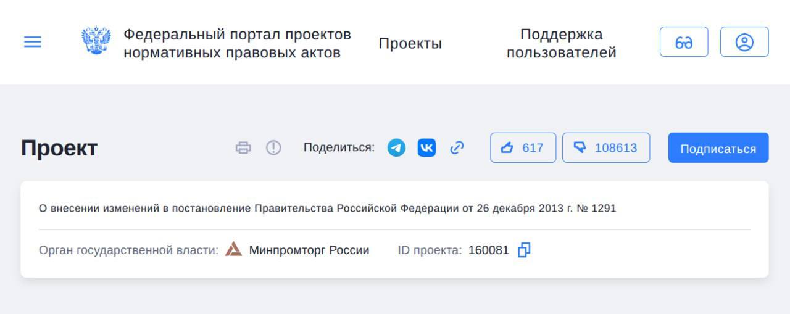Select the project ID number 160081

(x=488, y=250)
